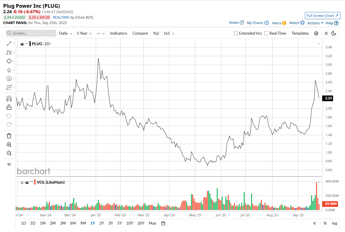Screen dimensions: 345x232
Task: Switch range to Max
Action: [x=152, y=223]
